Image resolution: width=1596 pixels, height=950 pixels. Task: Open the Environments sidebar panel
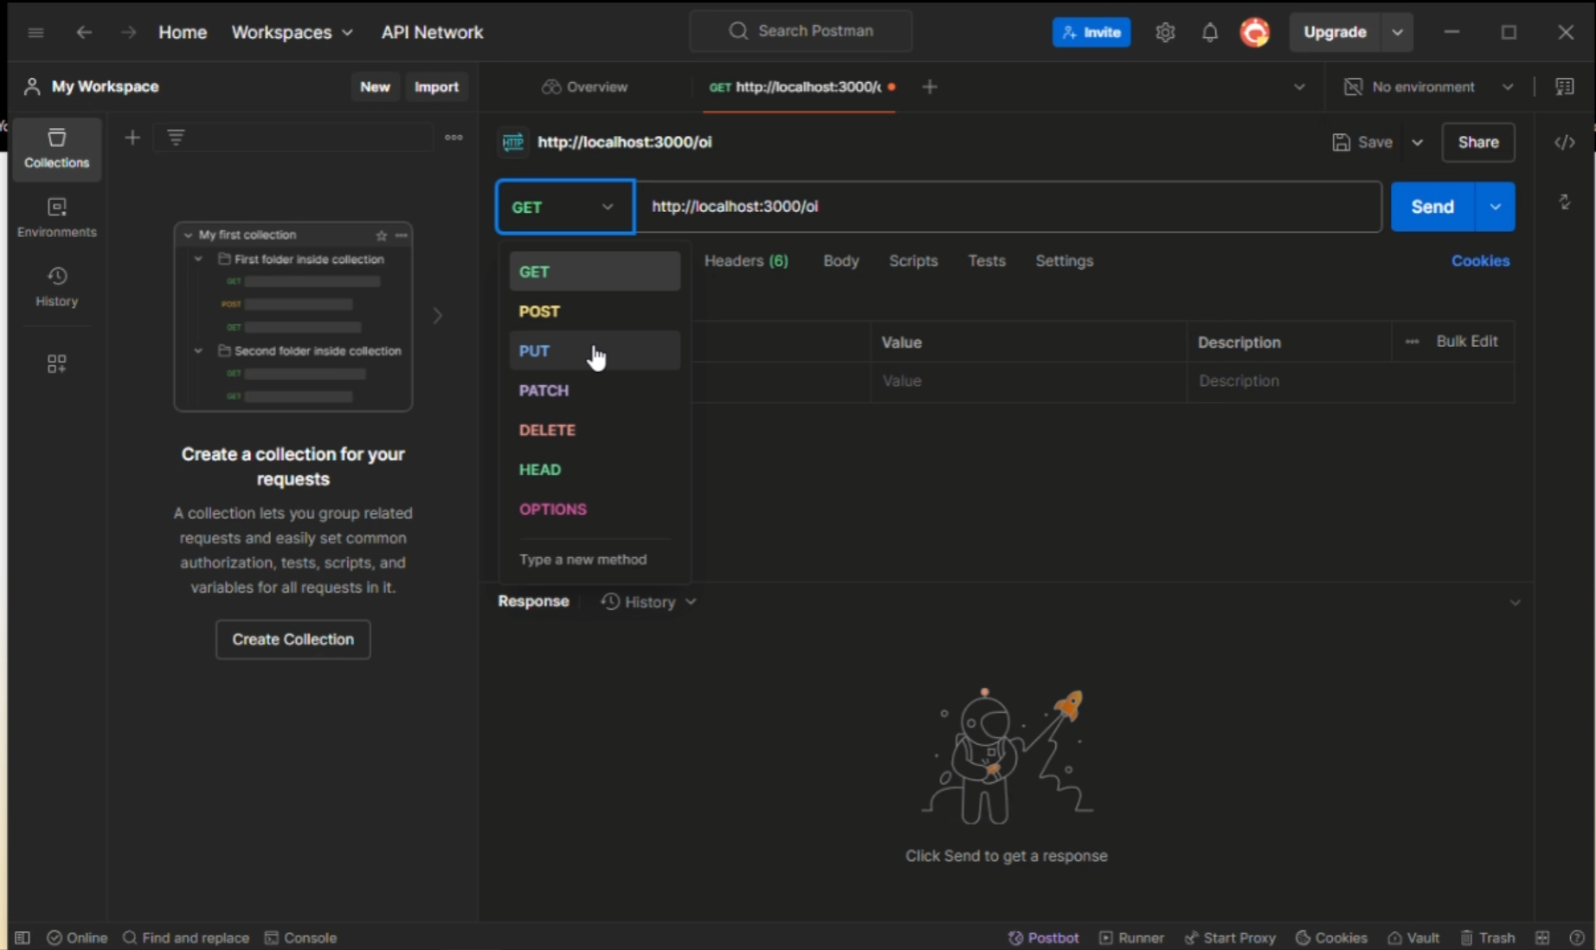(56, 217)
